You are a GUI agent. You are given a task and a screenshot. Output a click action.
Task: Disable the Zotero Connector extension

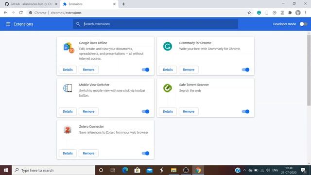pos(145,154)
